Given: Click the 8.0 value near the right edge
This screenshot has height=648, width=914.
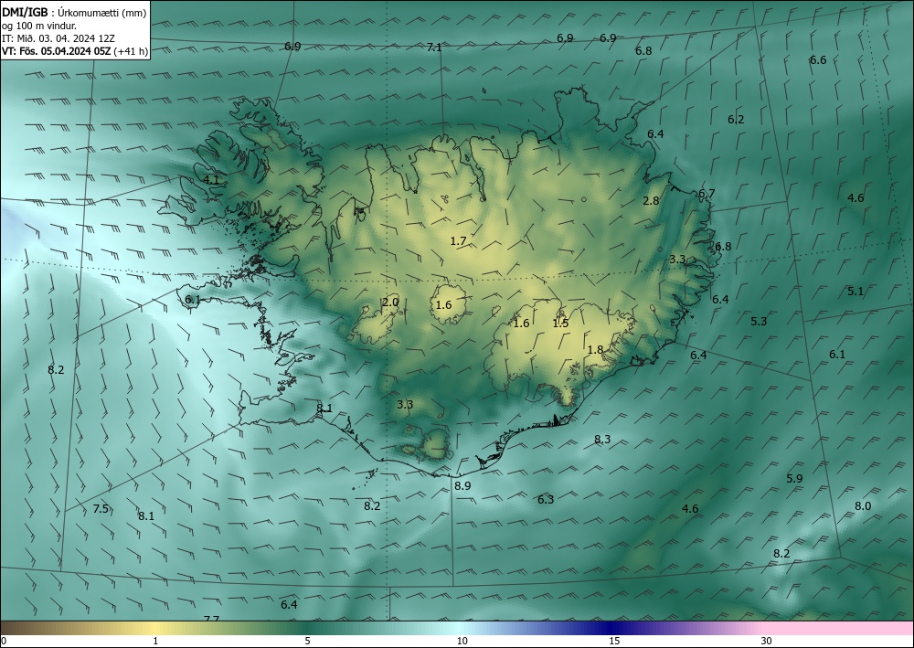Looking at the screenshot, I should (x=863, y=505).
